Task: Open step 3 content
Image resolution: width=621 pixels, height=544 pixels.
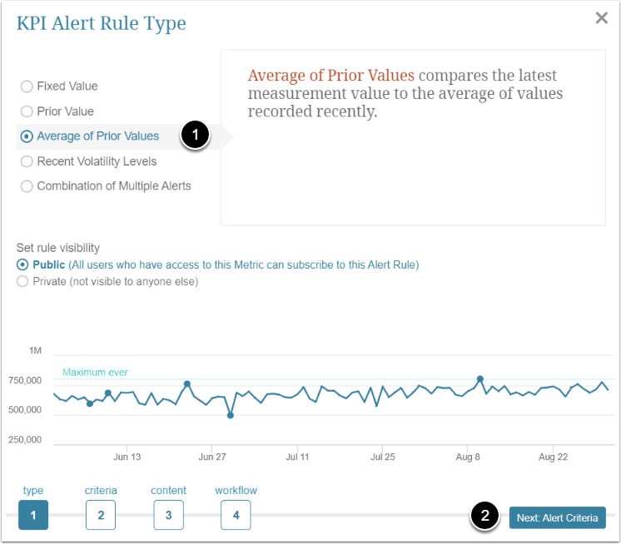Action: [x=168, y=515]
